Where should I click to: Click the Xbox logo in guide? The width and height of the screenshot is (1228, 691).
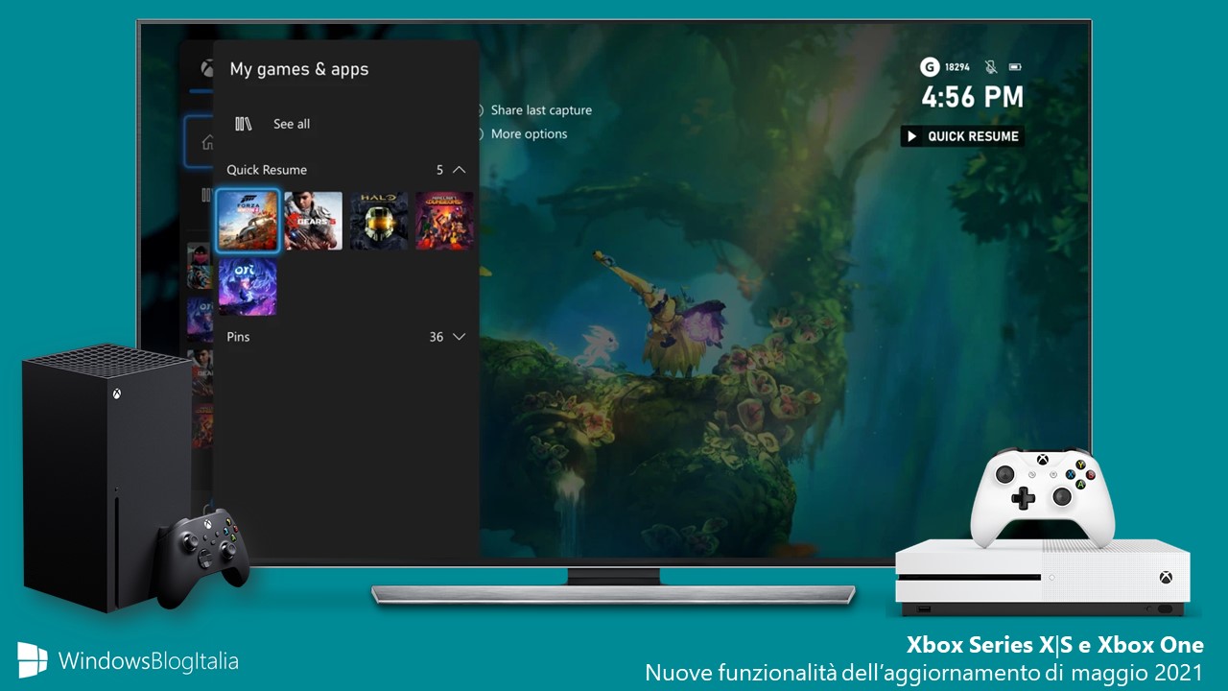(x=206, y=69)
